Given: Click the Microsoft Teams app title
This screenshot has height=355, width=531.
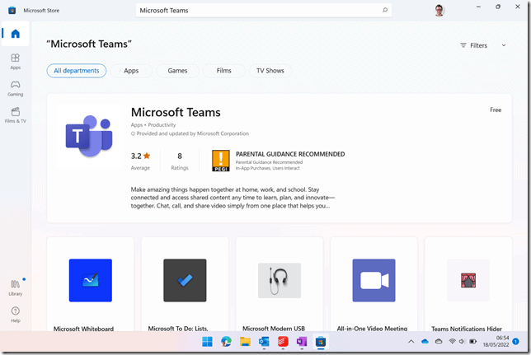Looking at the screenshot, I should pyautogui.click(x=176, y=112).
